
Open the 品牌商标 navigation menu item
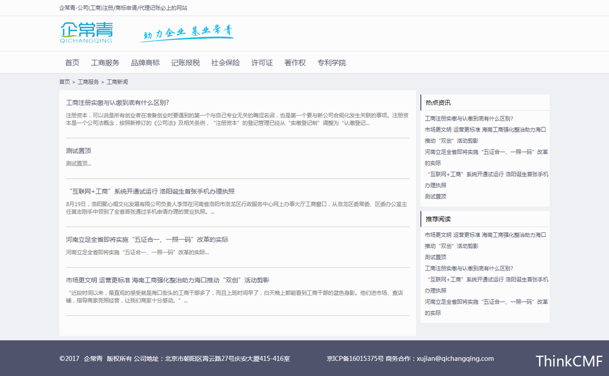[145, 63]
